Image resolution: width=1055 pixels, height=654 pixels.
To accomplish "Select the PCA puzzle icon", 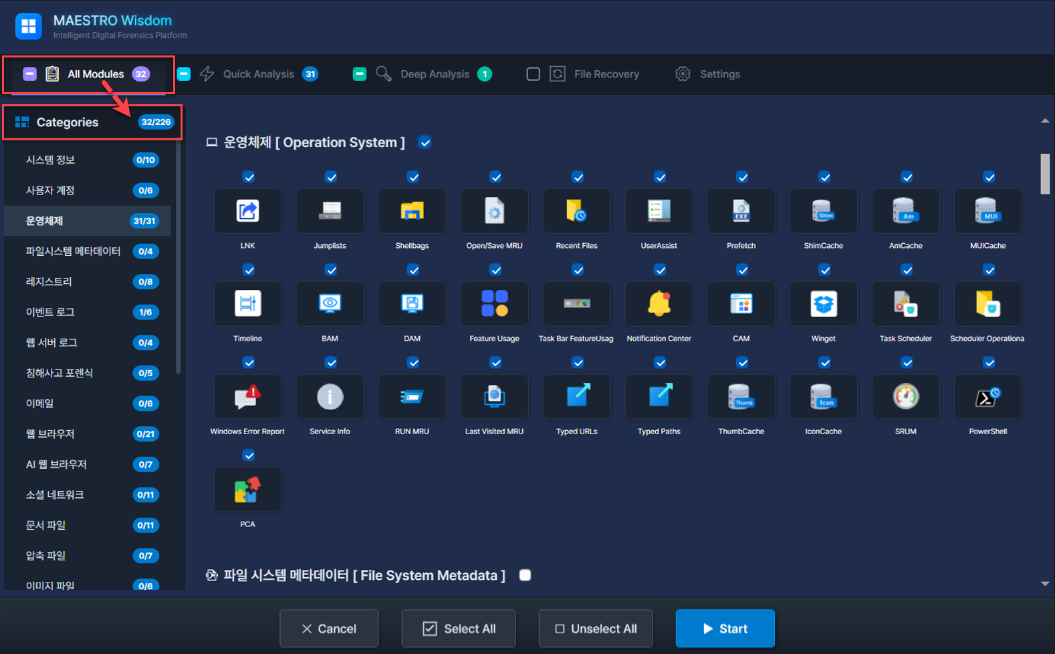I will pos(247,490).
